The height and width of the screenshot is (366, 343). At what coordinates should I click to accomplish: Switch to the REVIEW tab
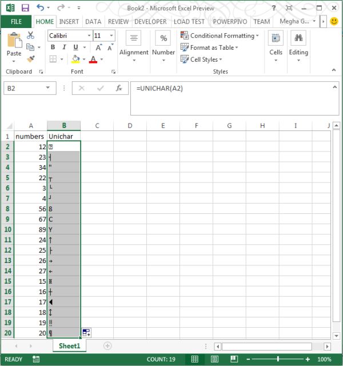[118, 22]
